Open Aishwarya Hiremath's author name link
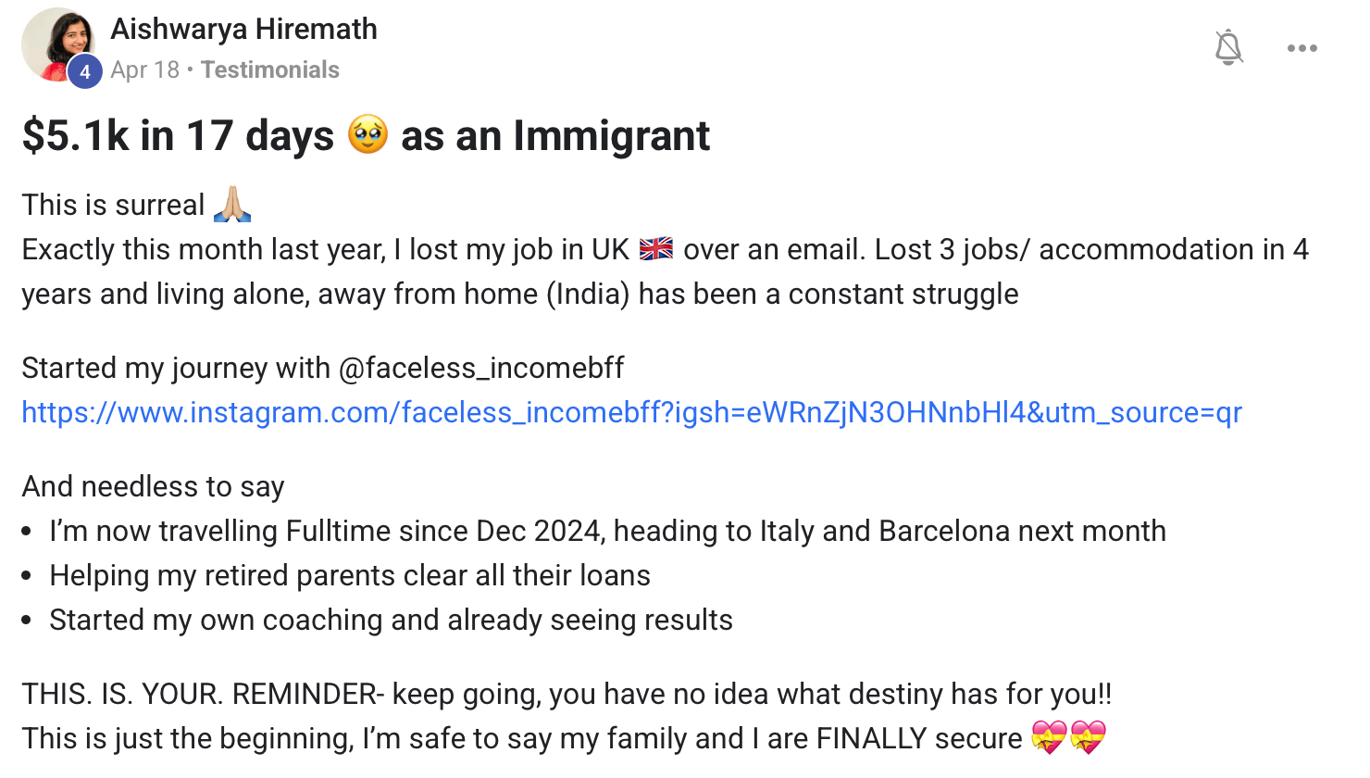This screenshot has height=778, width=1370. [x=244, y=29]
